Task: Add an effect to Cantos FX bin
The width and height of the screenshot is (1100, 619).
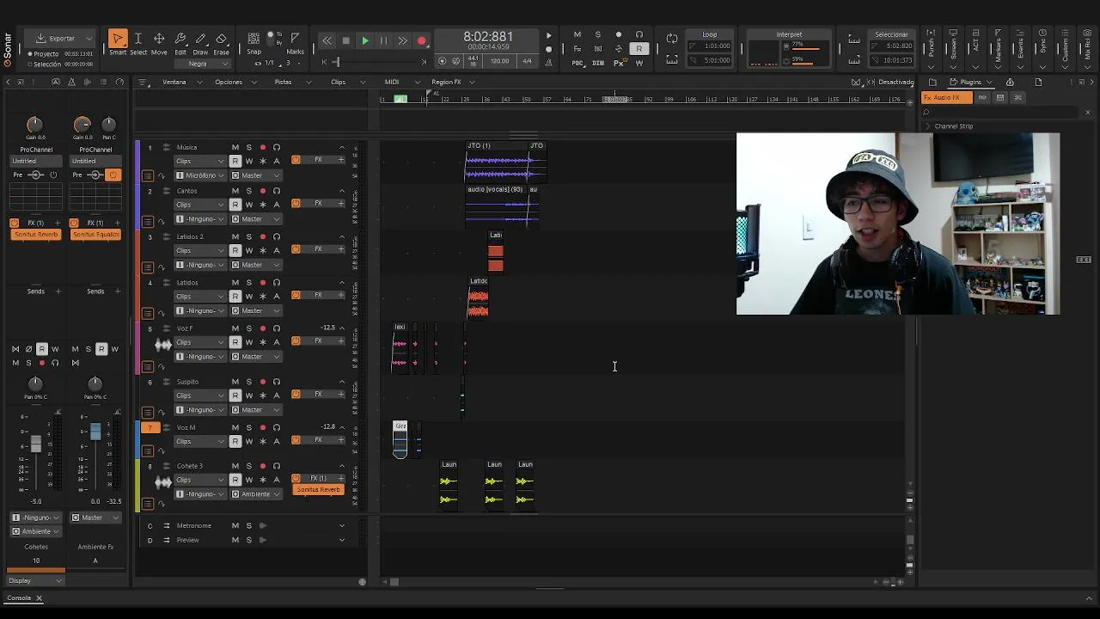Action: (x=341, y=203)
